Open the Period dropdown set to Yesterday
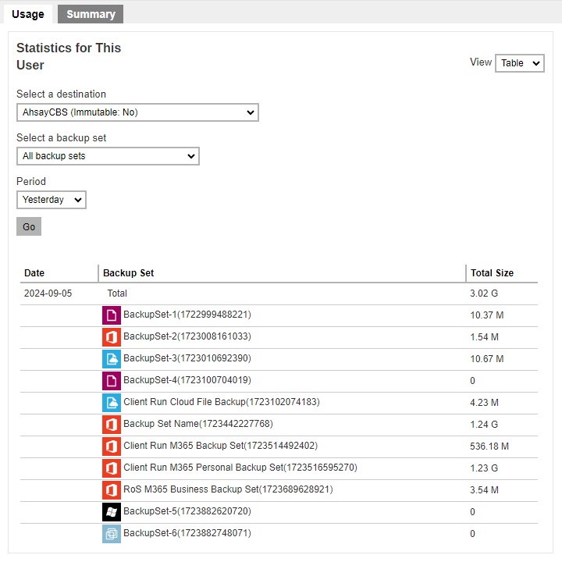 (x=52, y=200)
